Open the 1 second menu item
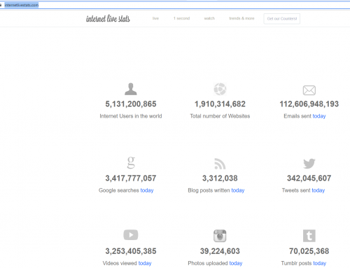The height and width of the screenshot is (268, 350). click(x=181, y=18)
